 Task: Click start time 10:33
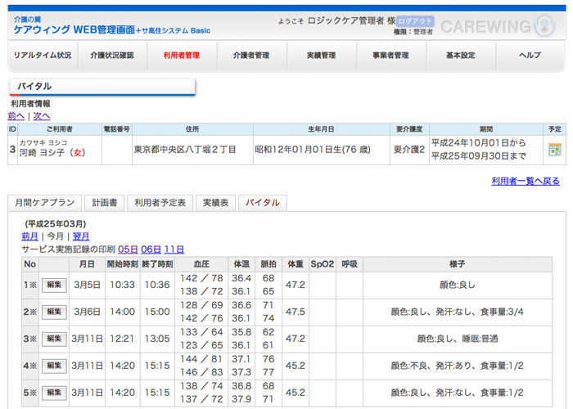[x=123, y=285]
